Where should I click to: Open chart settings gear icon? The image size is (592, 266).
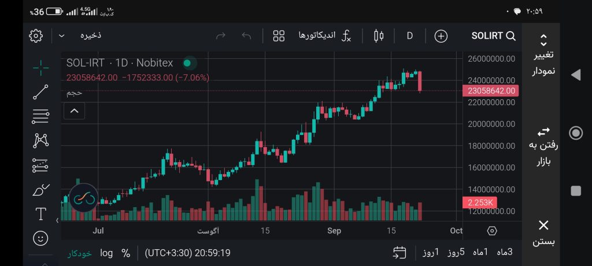pyautogui.click(x=36, y=36)
